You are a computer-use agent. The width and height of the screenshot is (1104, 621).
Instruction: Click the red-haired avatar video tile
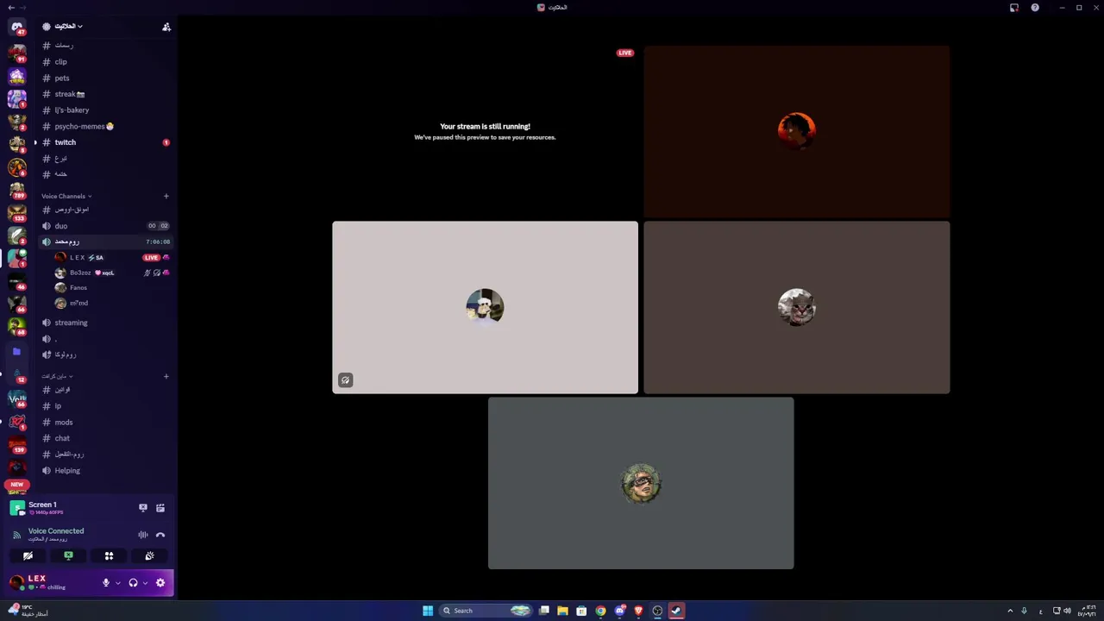click(x=796, y=132)
